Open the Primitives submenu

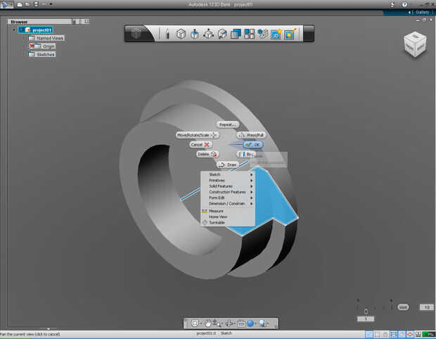(x=228, y=180)
